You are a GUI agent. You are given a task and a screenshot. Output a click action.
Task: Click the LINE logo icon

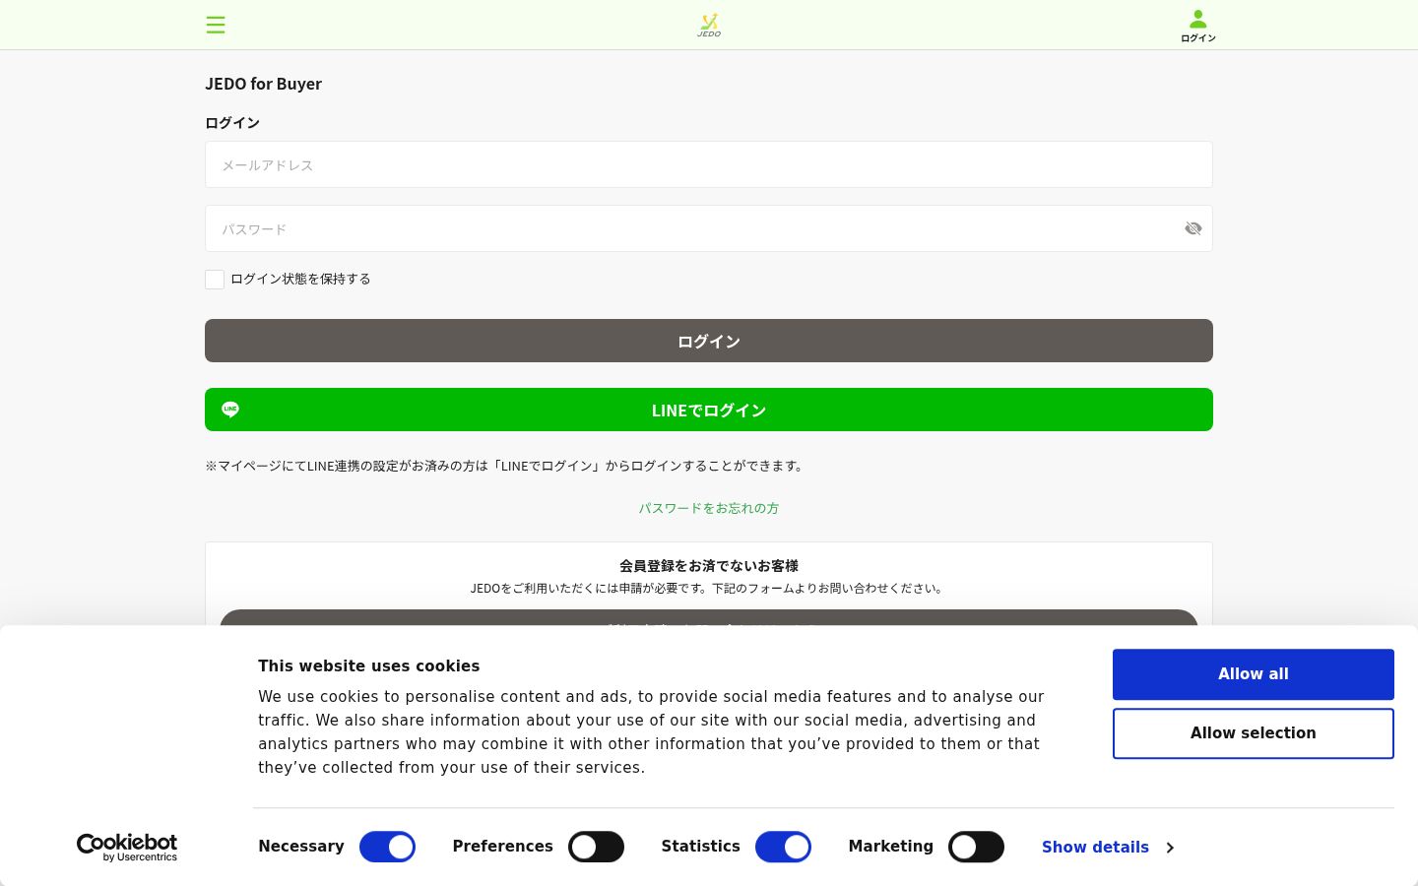(230, 410)
